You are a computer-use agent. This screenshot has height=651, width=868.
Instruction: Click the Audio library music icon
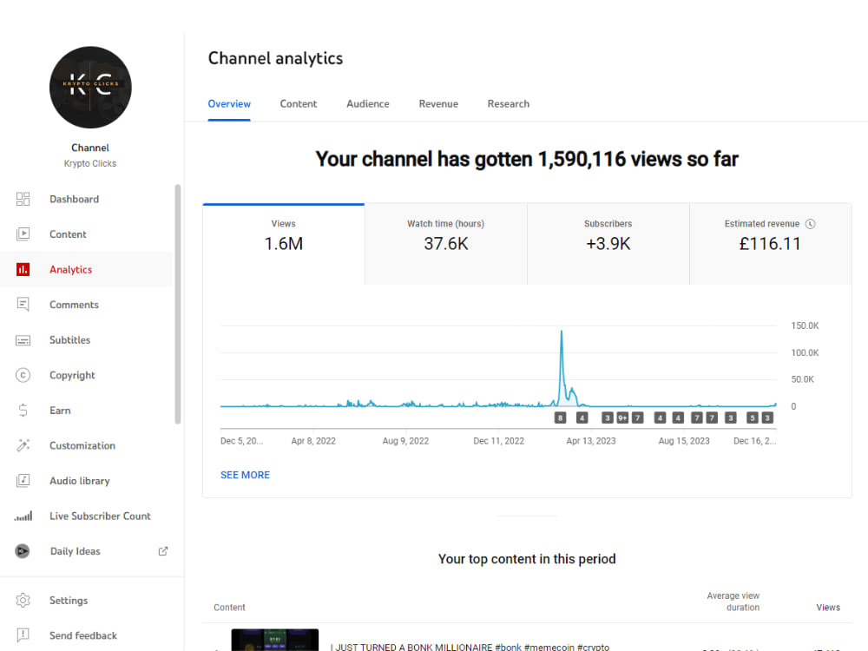(23, 481)
